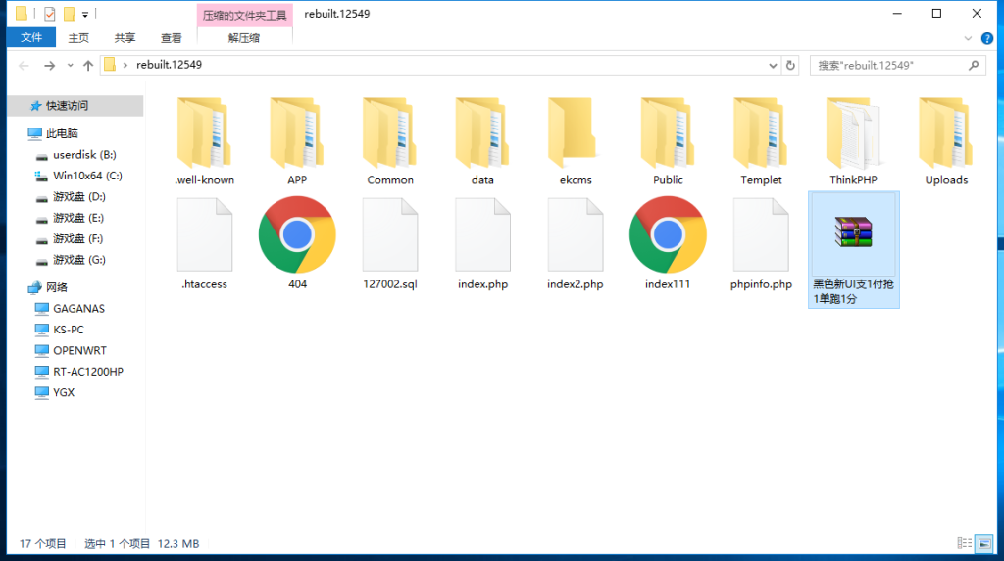Refresh the current folder view

(790, 66)
